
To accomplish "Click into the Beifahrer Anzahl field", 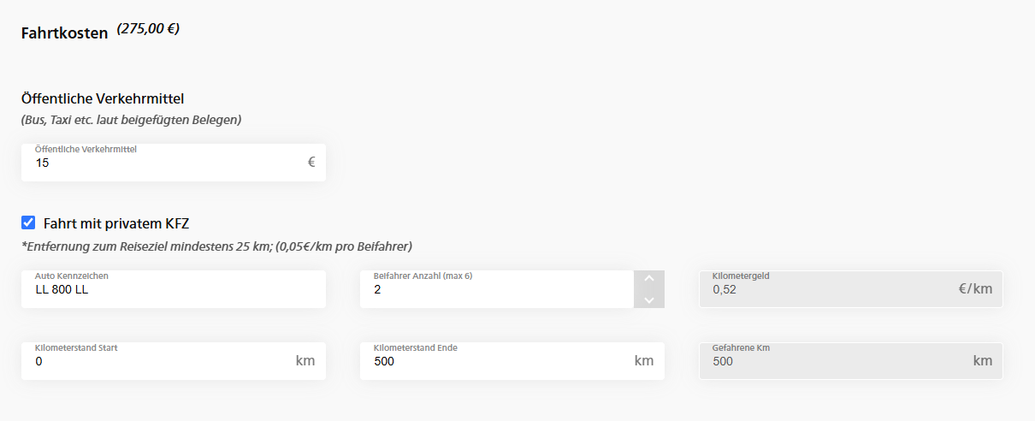I will pyautogui.click(x=496, y=289).
